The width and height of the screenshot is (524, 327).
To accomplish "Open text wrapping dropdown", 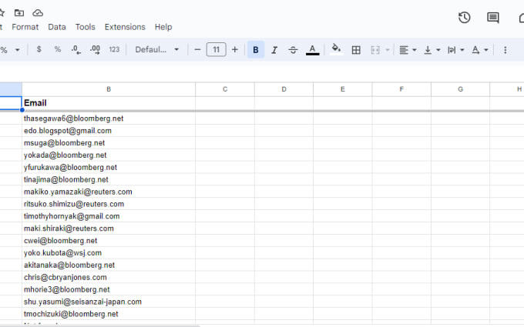I will 456,50.
